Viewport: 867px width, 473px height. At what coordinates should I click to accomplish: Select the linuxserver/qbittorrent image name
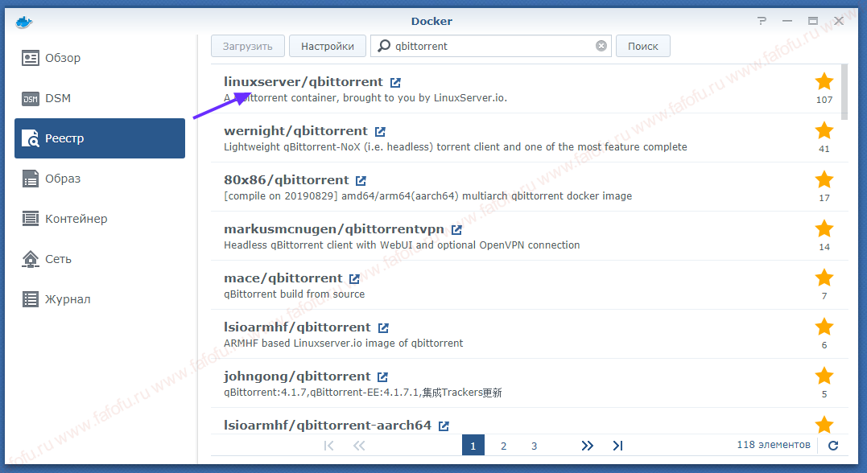(x=303, y=82)
